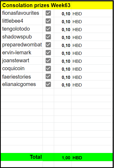Uncheck the coquicoin row checkbox

[x=48, y=68]
